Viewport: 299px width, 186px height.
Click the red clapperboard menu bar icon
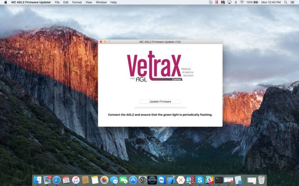pyautogui.click(x=223, y=2)
